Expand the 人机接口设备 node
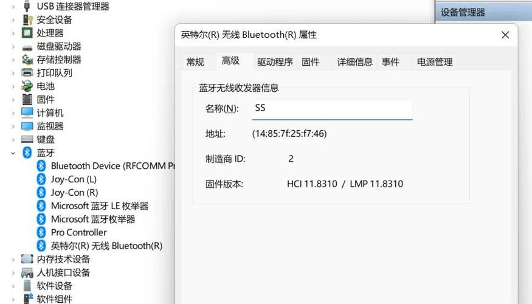This screenshot has height=304, width=532. (13, 273)
